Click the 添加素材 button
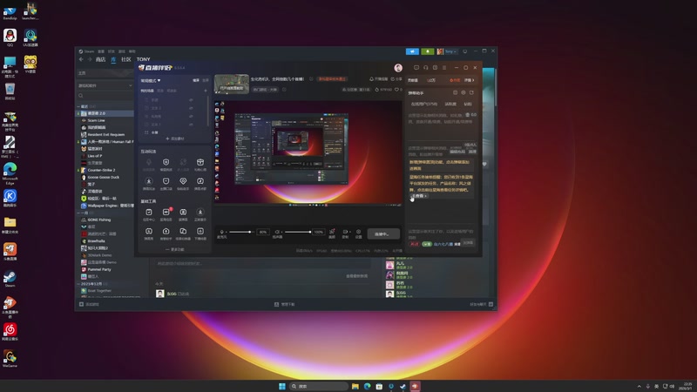697x392 pixels. click(175, 139)
